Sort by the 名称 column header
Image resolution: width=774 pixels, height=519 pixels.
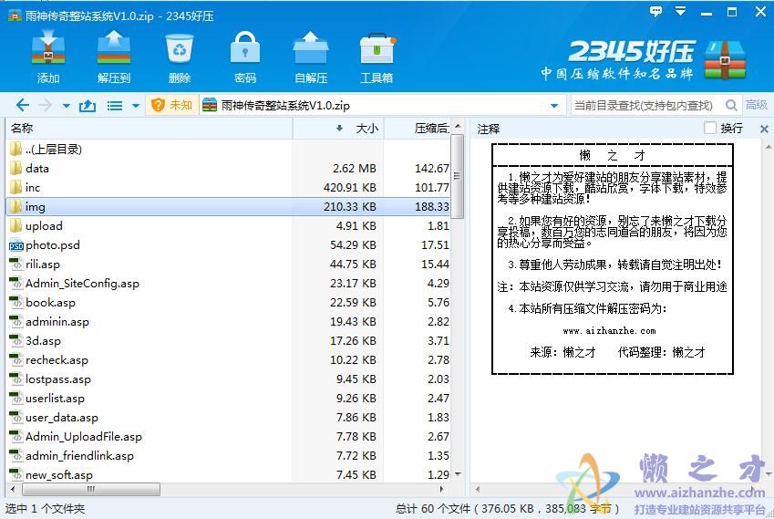pyautogui.click(x=150, y=129)
